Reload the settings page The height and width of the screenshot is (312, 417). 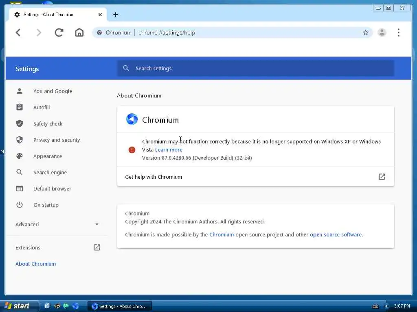[x=59, y=32]
